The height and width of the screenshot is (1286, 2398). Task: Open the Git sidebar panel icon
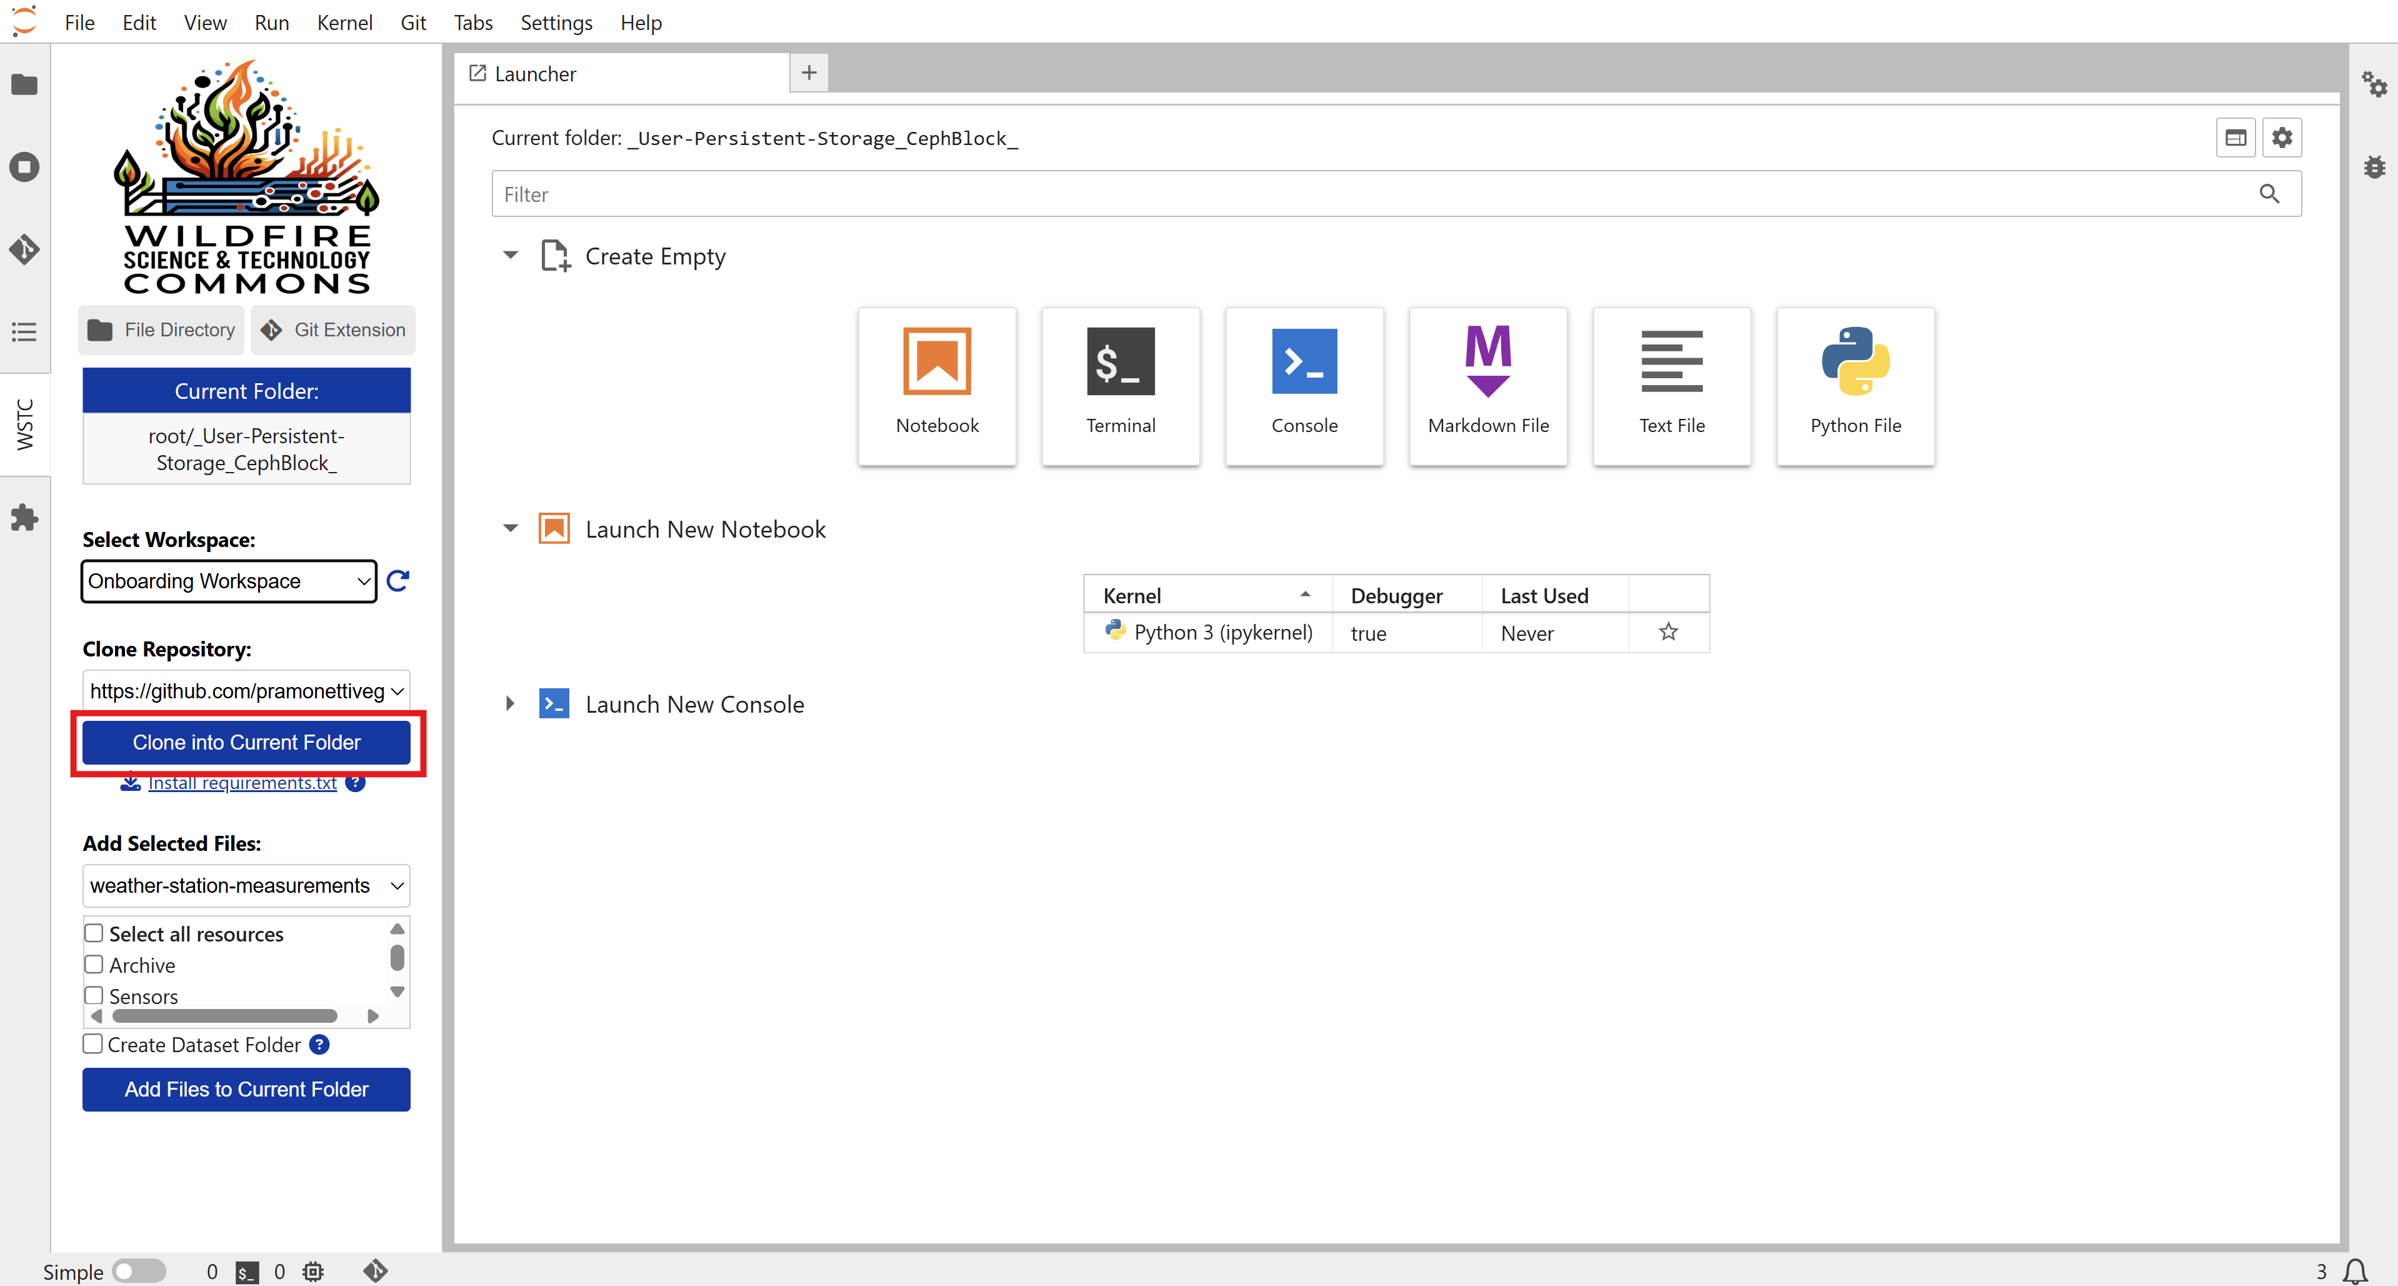click(x=24, y=249)
